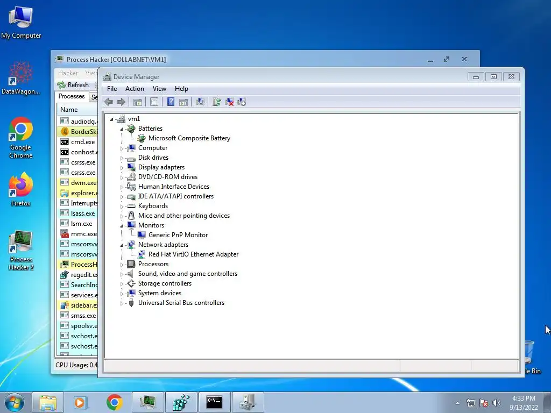This screenshot has width=551, height=413.
Task: Click the blue question-mark Help toolbar icon
Action: (x=171, y=102)
